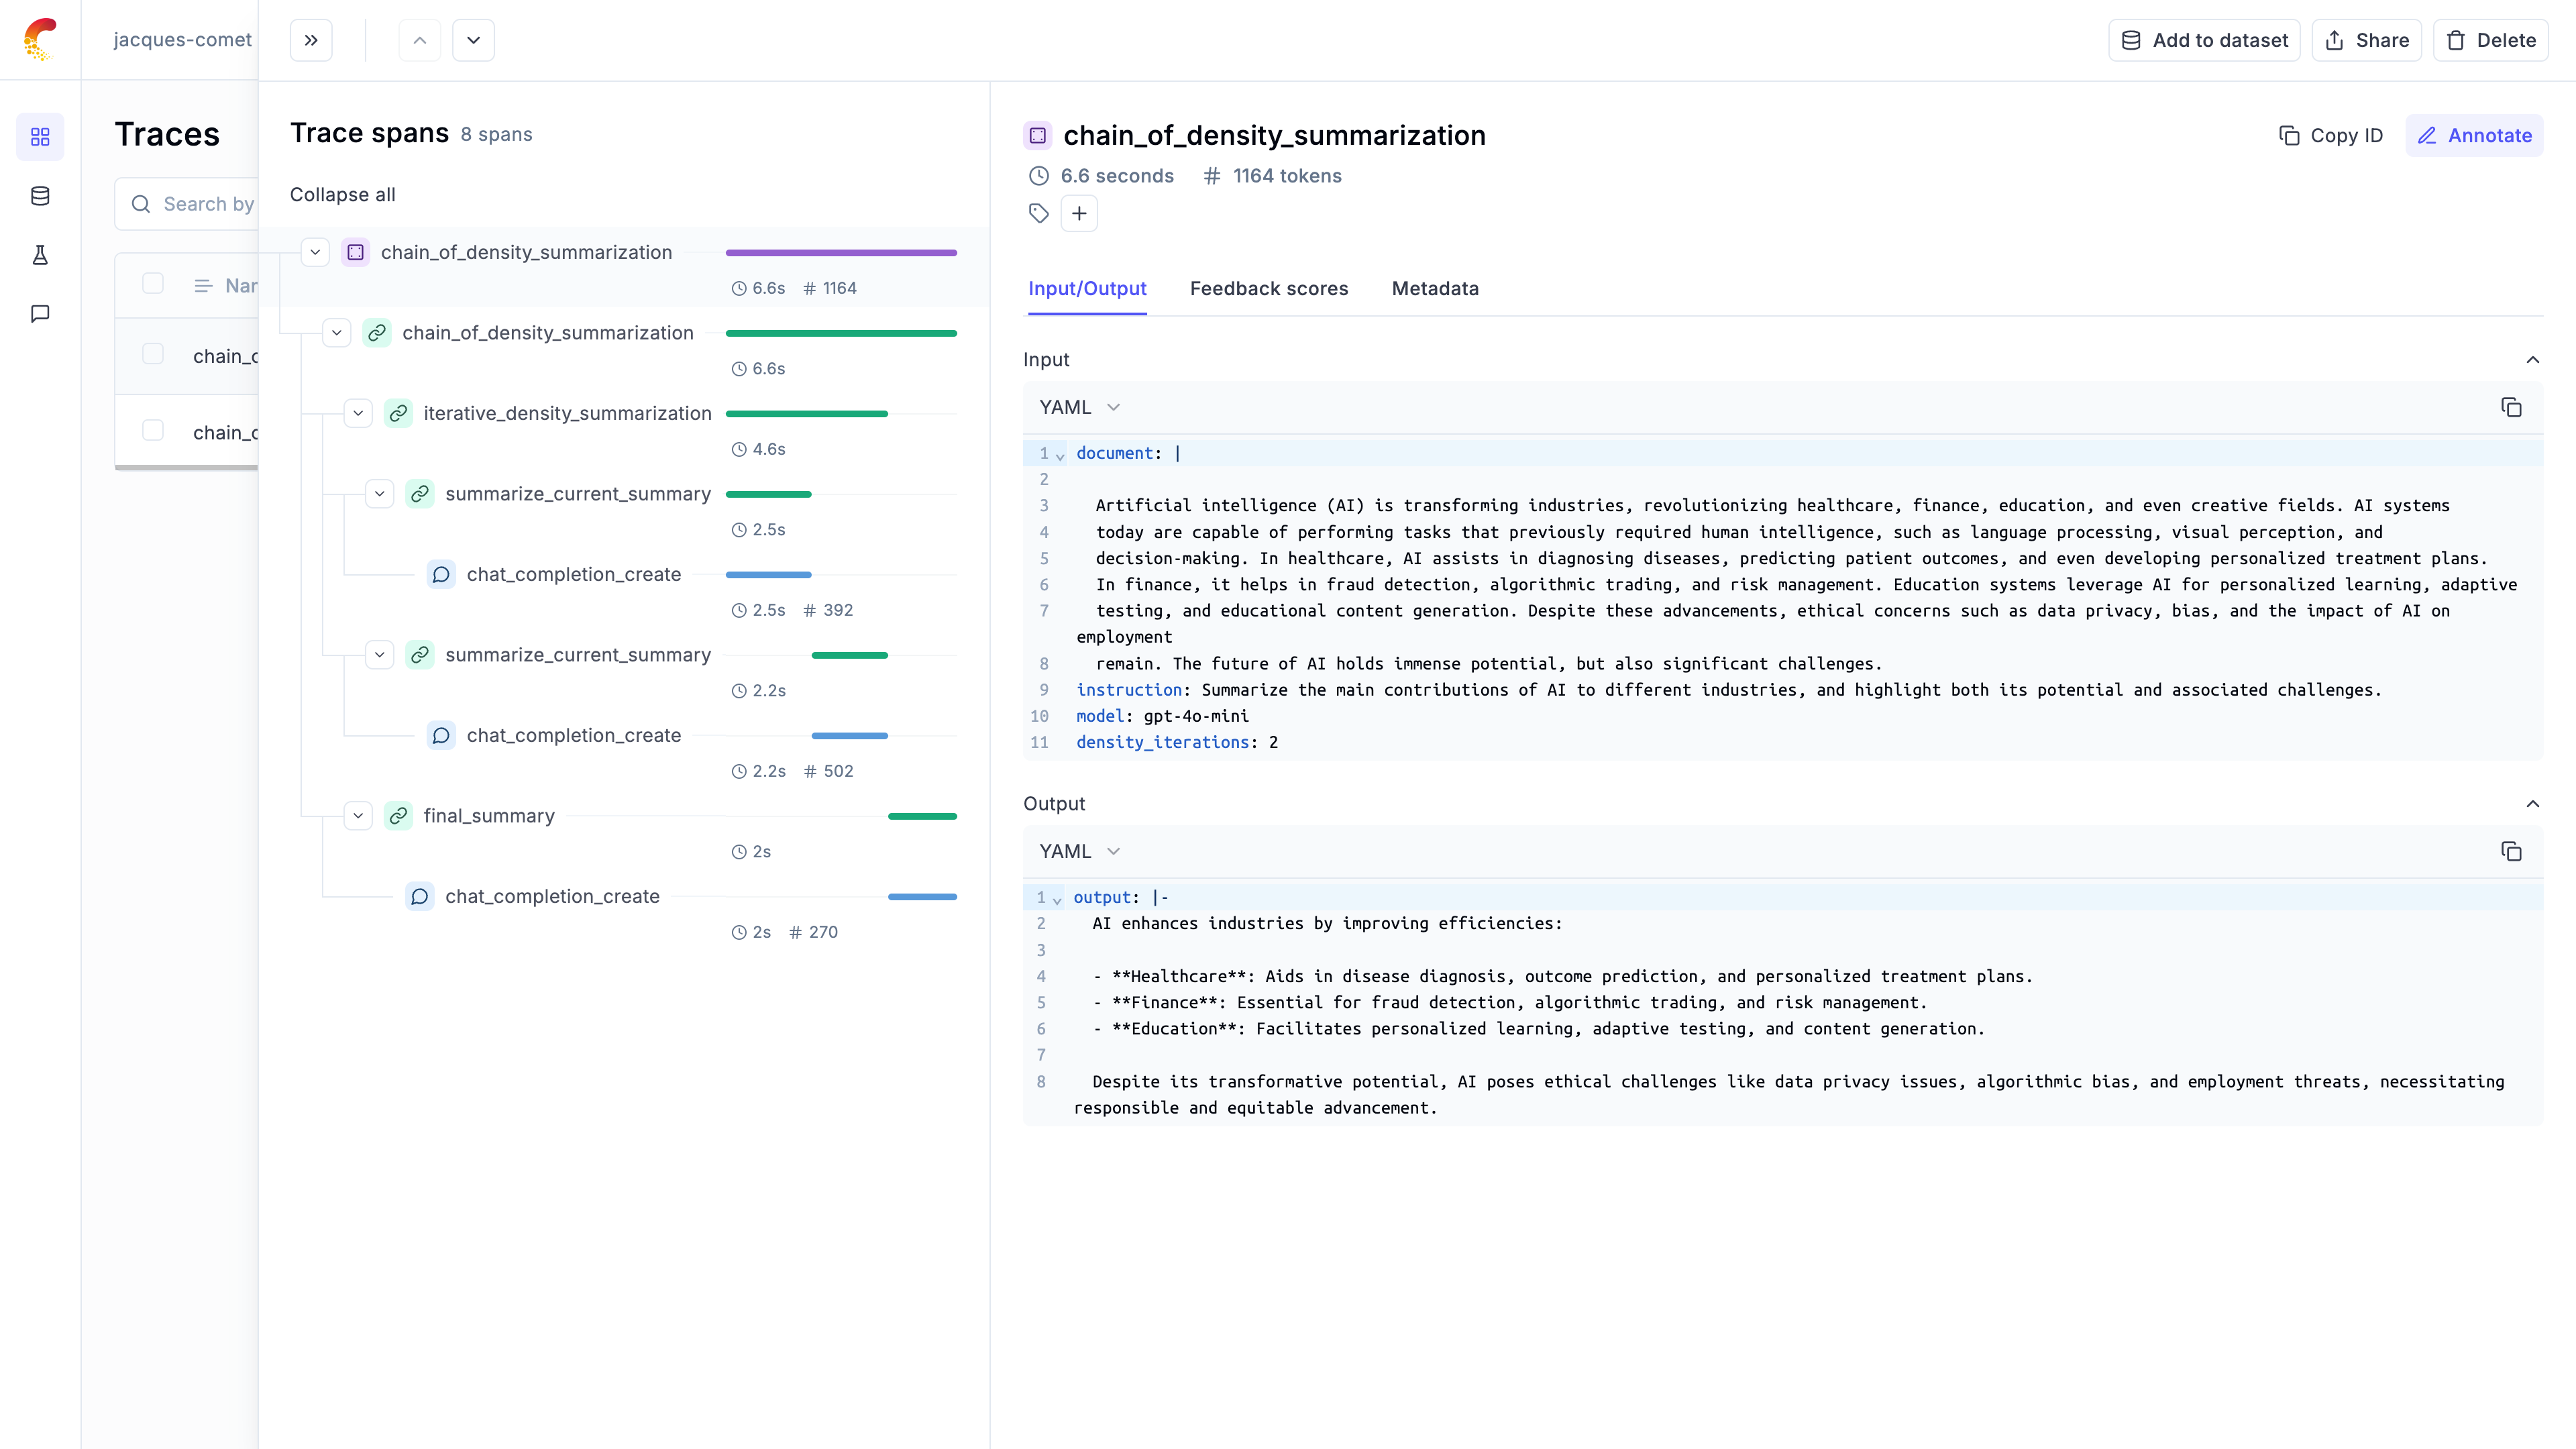2576x1449 pixels.
Task: Collapse the Input section chevron
Action: (x=2533, y=360)
